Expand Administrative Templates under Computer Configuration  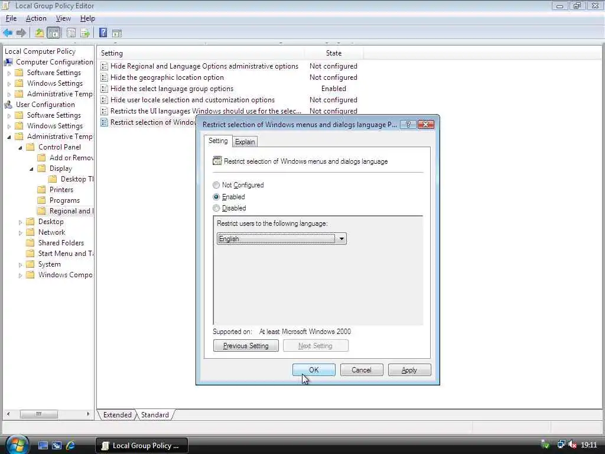[x=9, y=94]
